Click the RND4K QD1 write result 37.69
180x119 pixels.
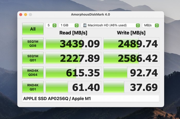click(131, 87)
